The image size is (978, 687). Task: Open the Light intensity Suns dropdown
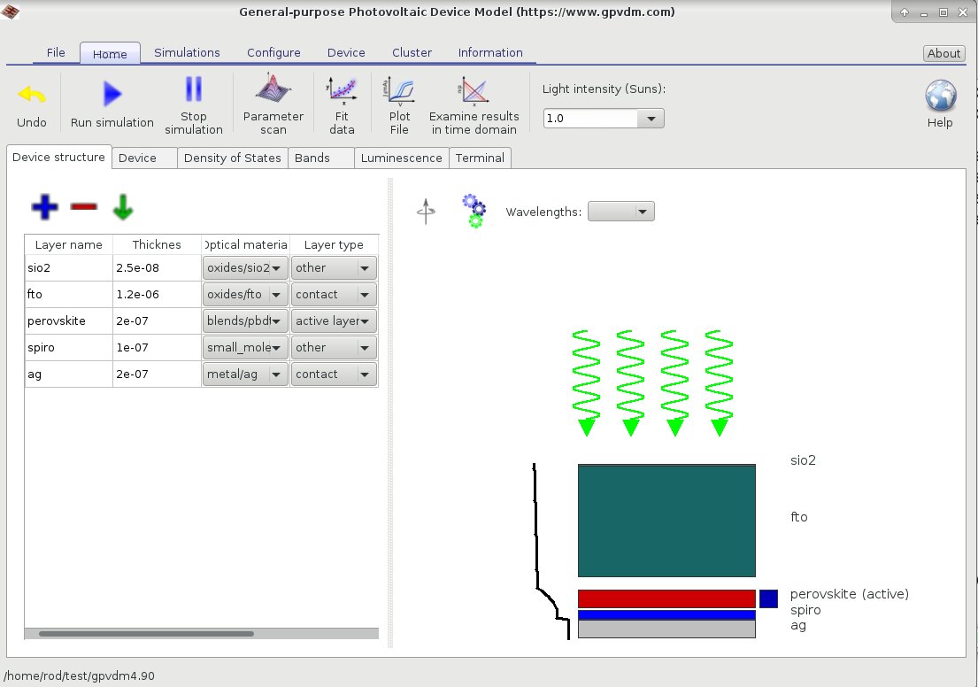pos(652,118)
